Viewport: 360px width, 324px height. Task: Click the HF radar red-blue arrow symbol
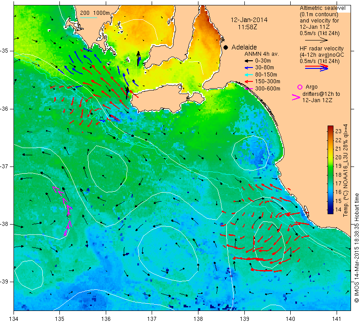317,67
